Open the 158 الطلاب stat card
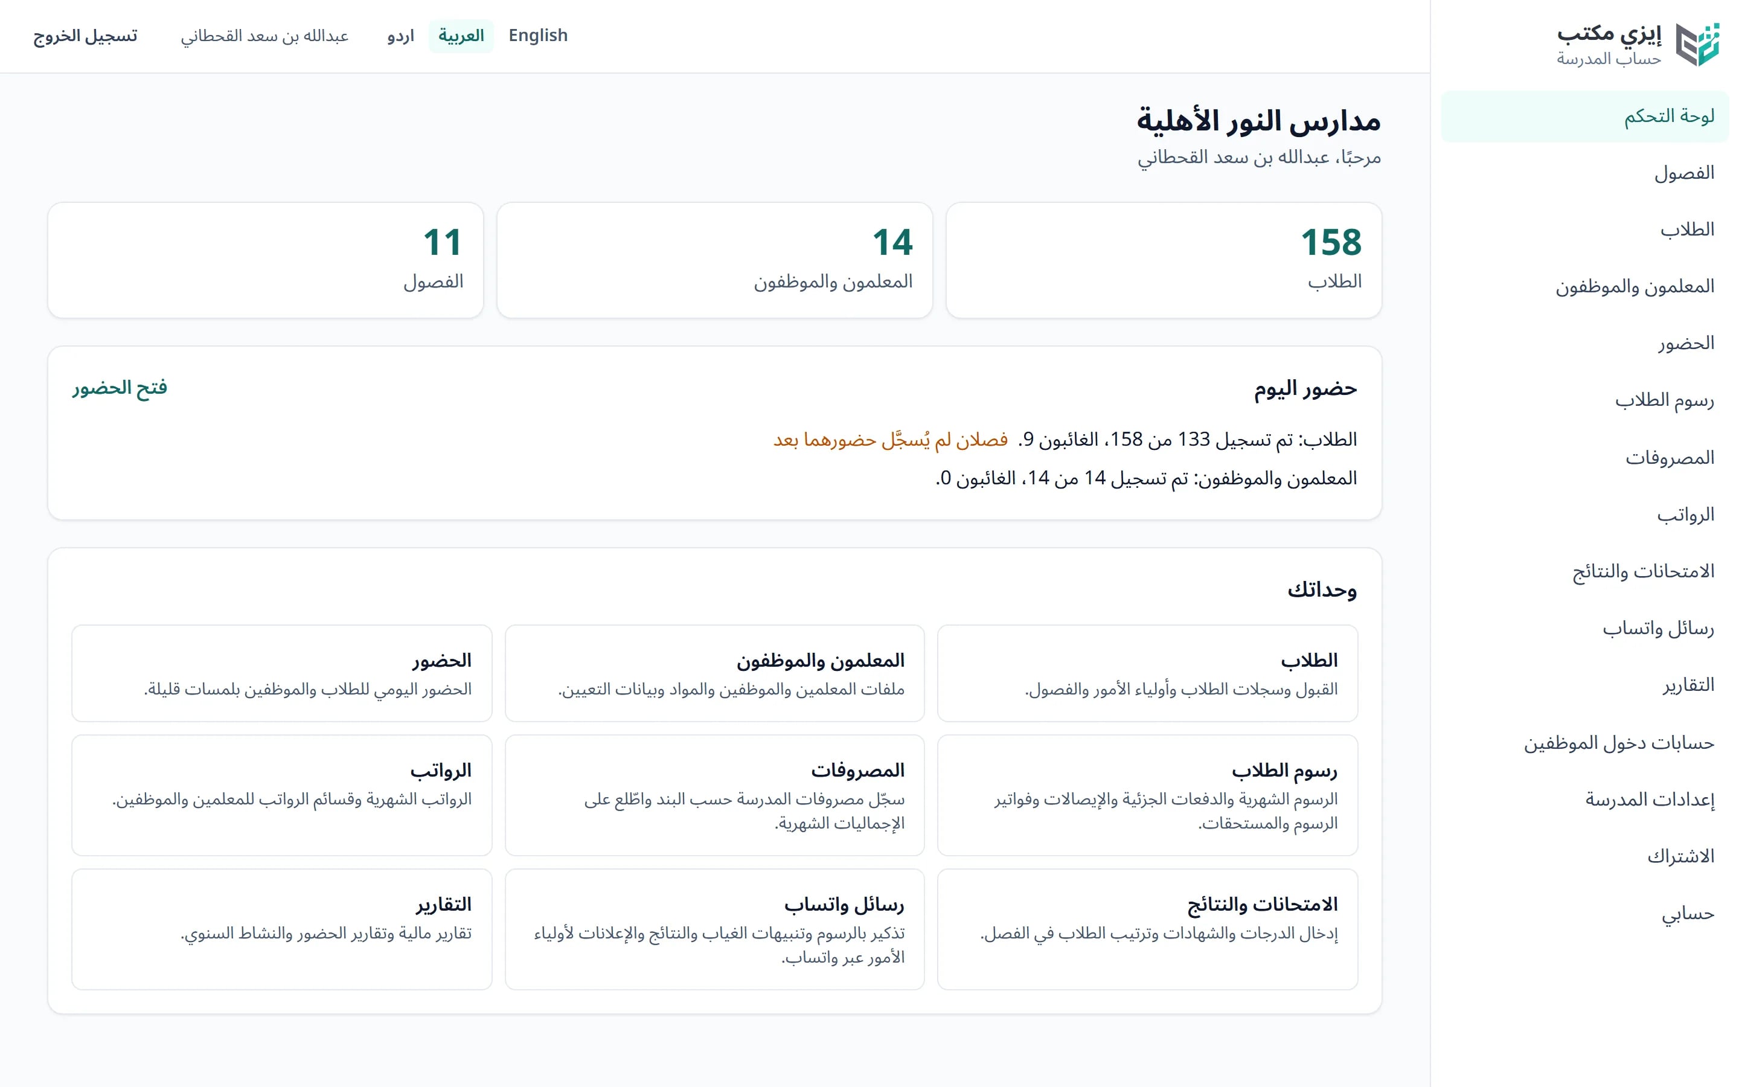This screenshot has height=1087, width=1739. [x=1164, y=260]
